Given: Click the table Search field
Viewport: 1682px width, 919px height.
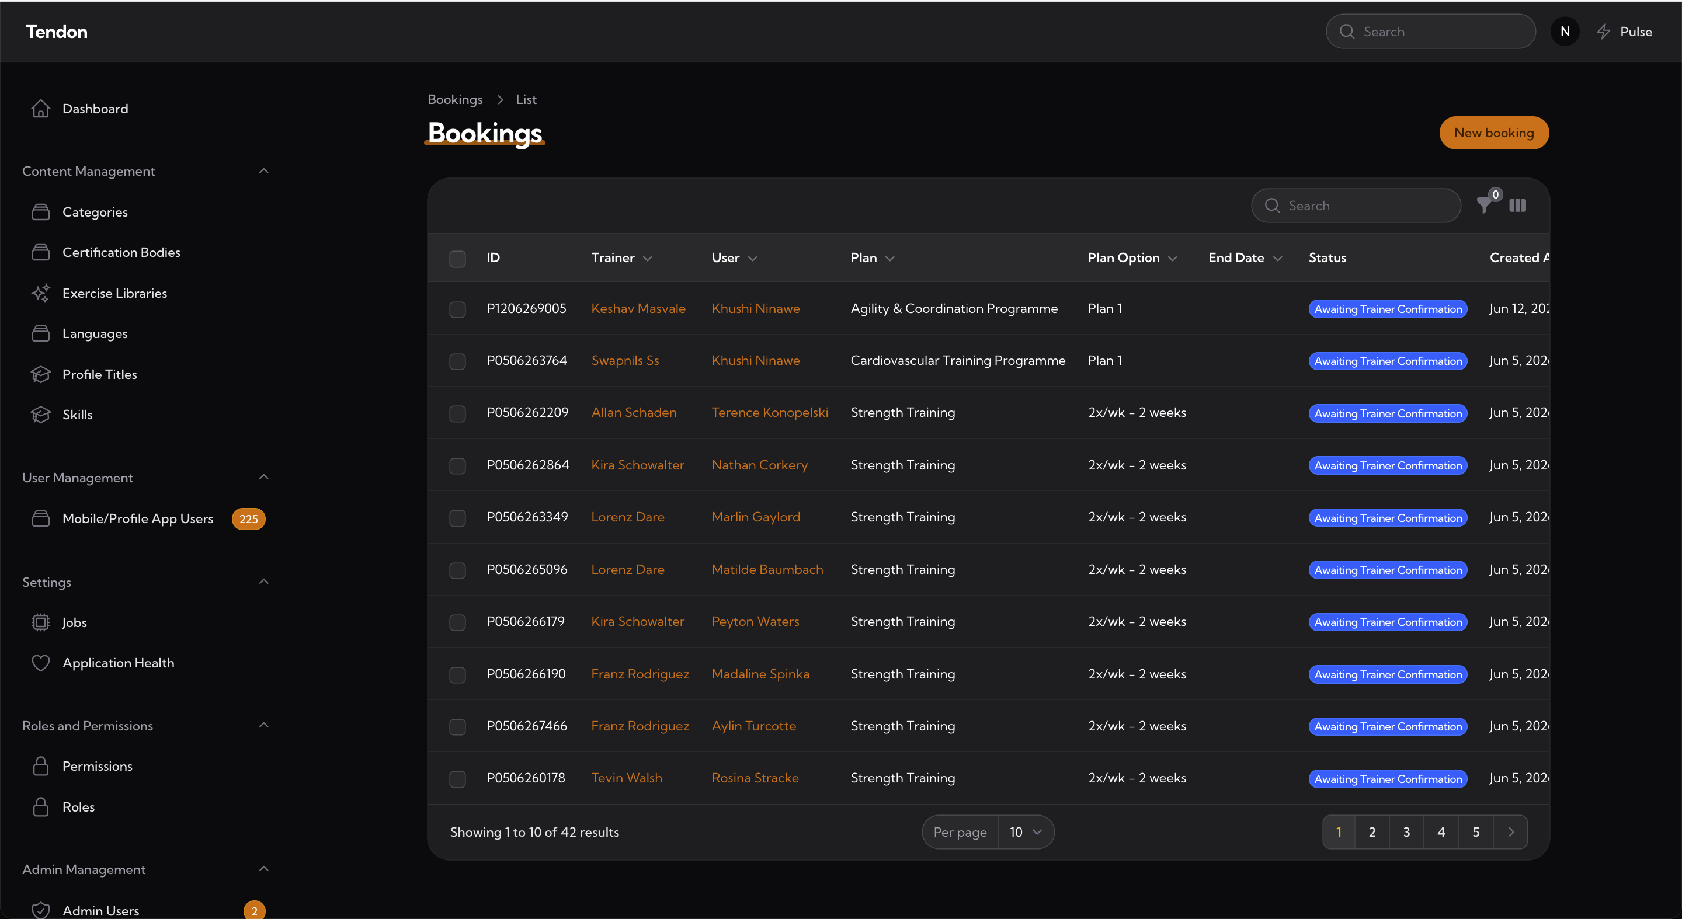Looking at the screenshot, I should point(1356,206).
